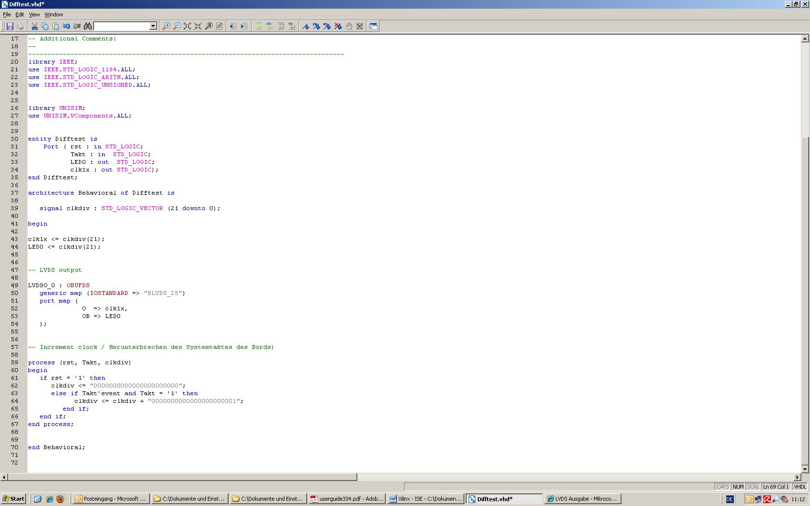Click the third text-block formatting icon
810x506 pixels.
(281, 26)
